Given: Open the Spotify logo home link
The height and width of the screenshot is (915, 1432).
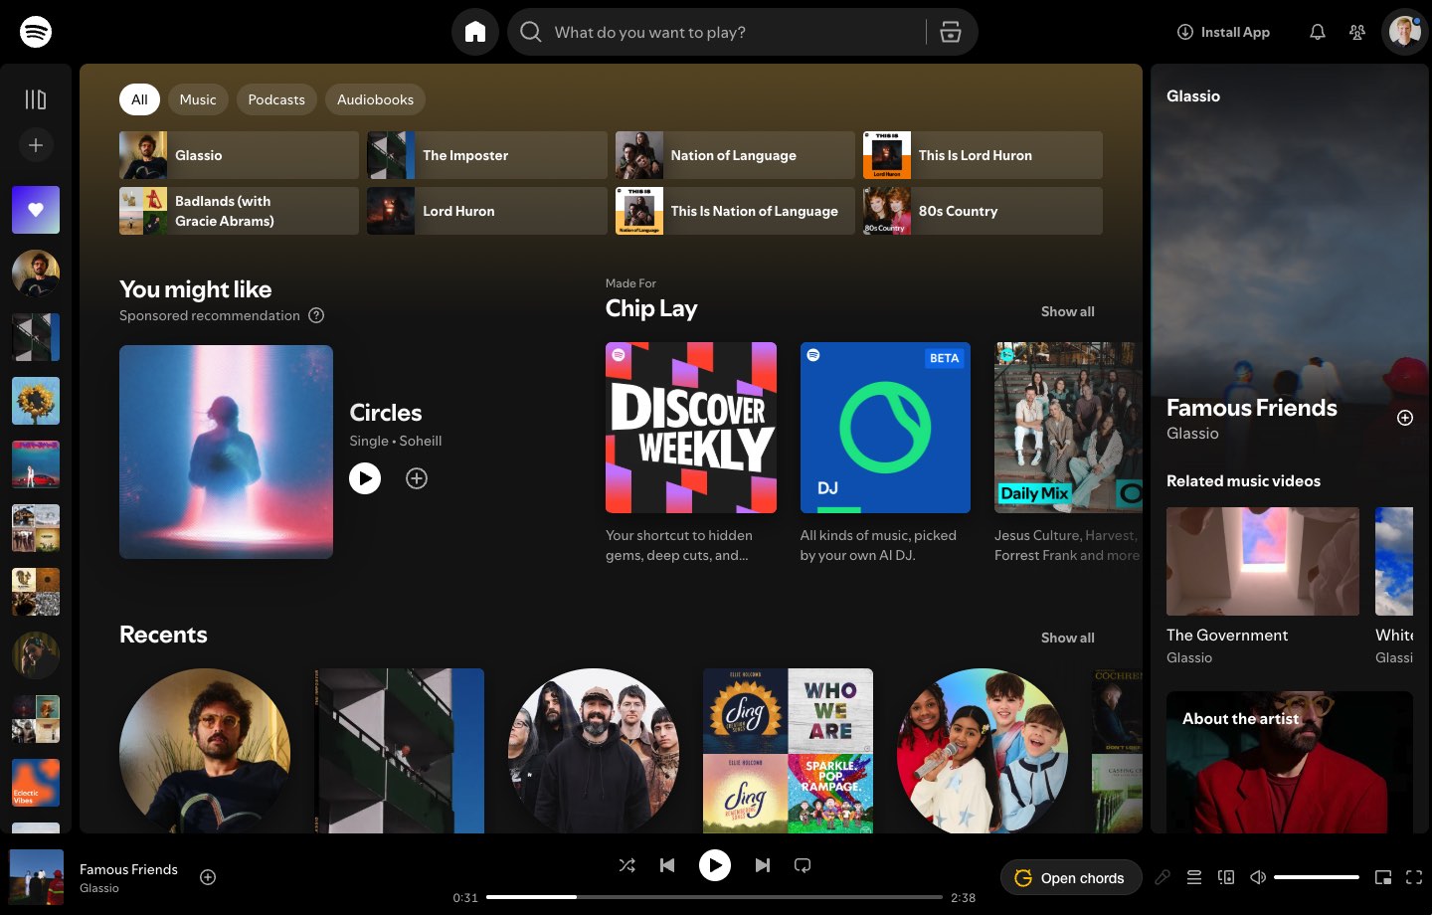Looking at the screenshot, I should 36,32.
